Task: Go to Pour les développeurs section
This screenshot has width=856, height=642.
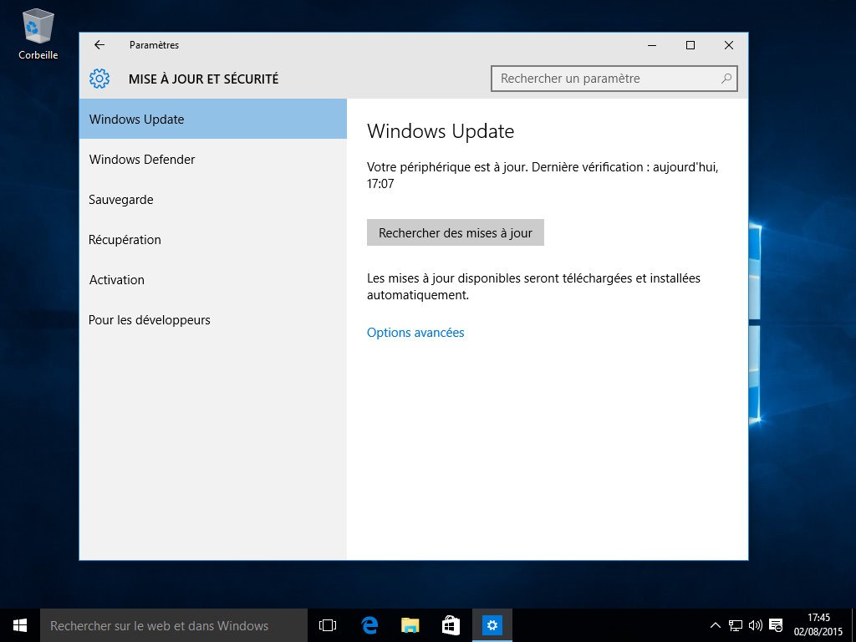Action: pyautogui.click(x=150, y=320)
